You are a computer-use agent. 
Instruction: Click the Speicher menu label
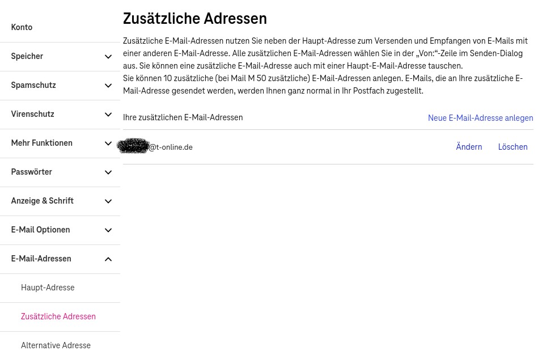click(x=27, y=56)
